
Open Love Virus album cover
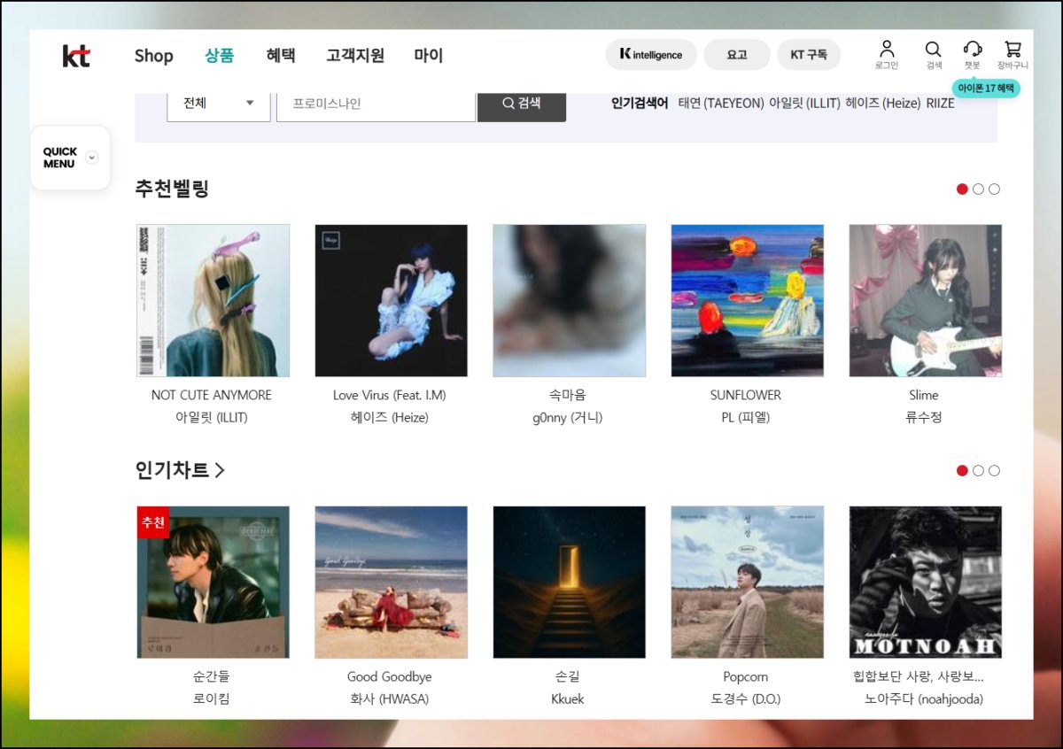[x=391, y=301]
